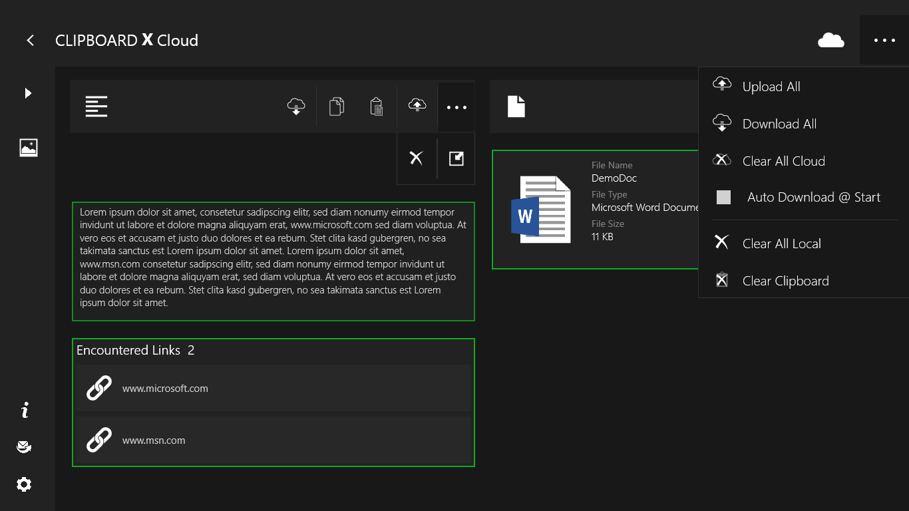Click the paste clipboard icon in text toolbar
The width and height of the screenshot is (909, 511).
[377, 106]
